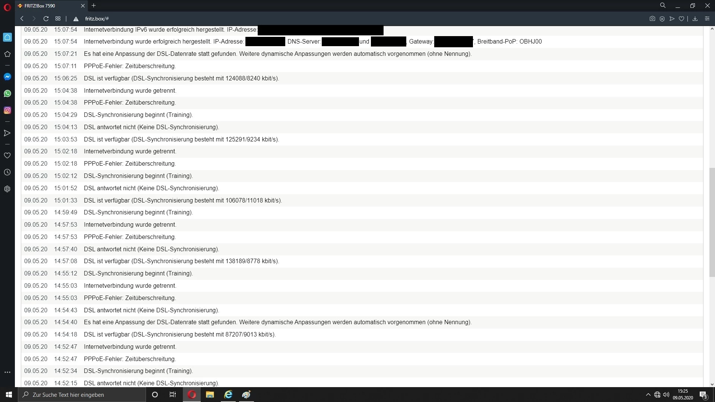Open the three-dot sidebar setup menu
Screen dimensions: 715x402
[7, 372]
